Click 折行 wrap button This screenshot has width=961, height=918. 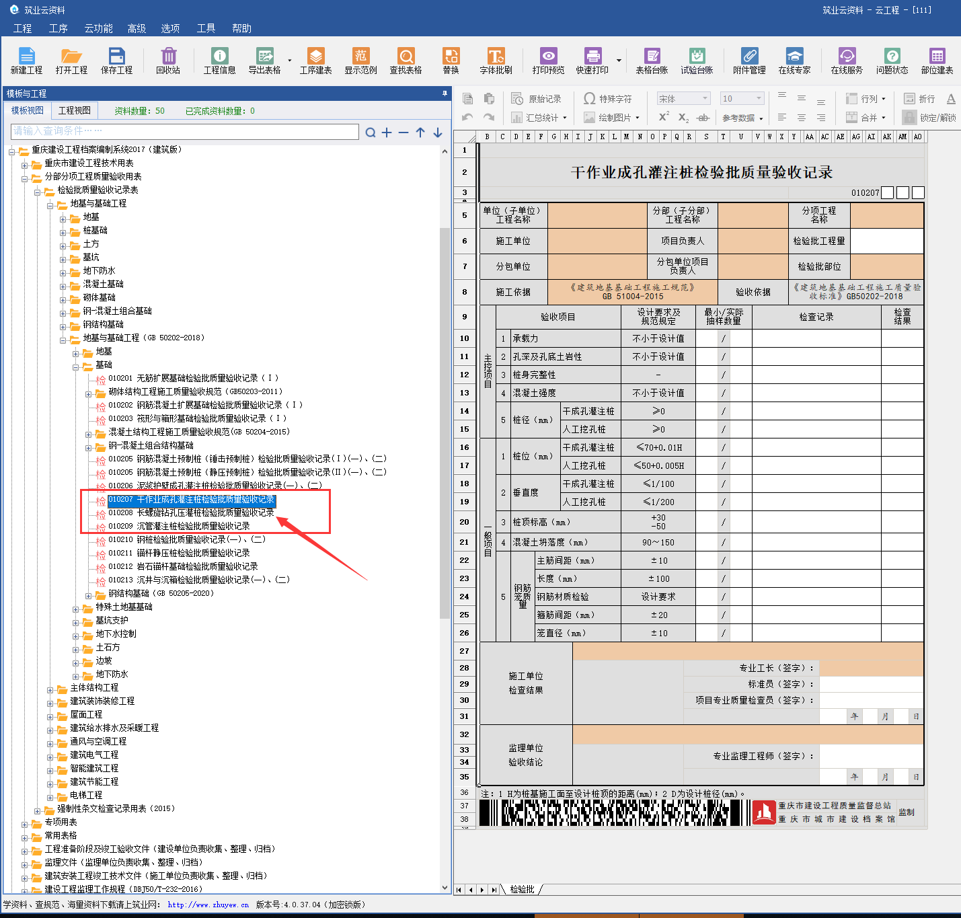[919, 99]
